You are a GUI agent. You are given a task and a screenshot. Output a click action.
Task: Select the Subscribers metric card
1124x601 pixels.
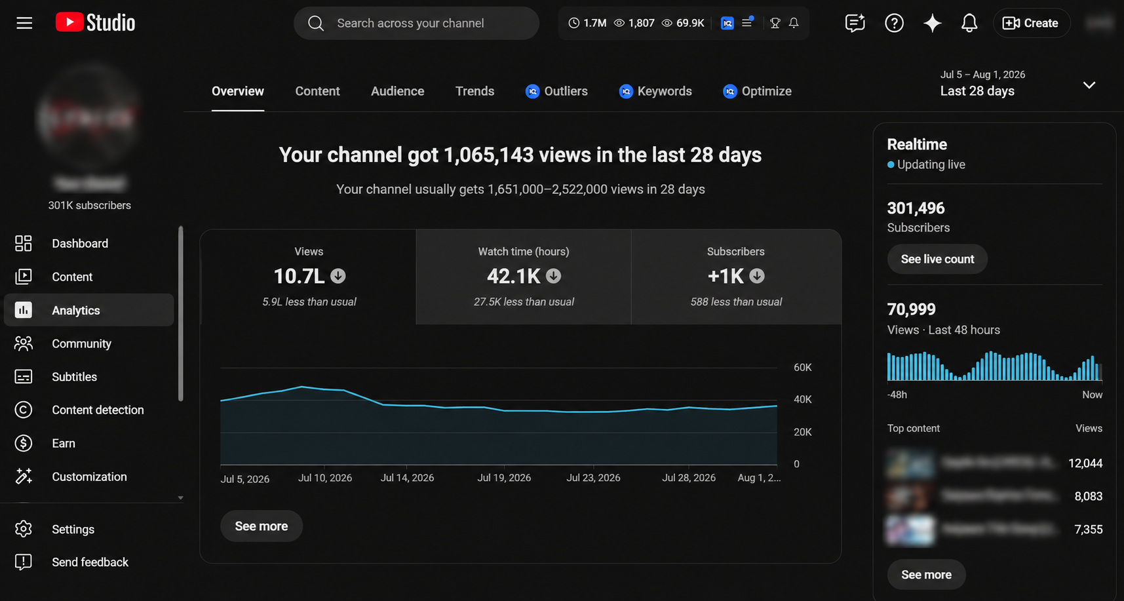736,277
